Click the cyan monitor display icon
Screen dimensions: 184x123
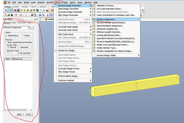coord(37,10)
